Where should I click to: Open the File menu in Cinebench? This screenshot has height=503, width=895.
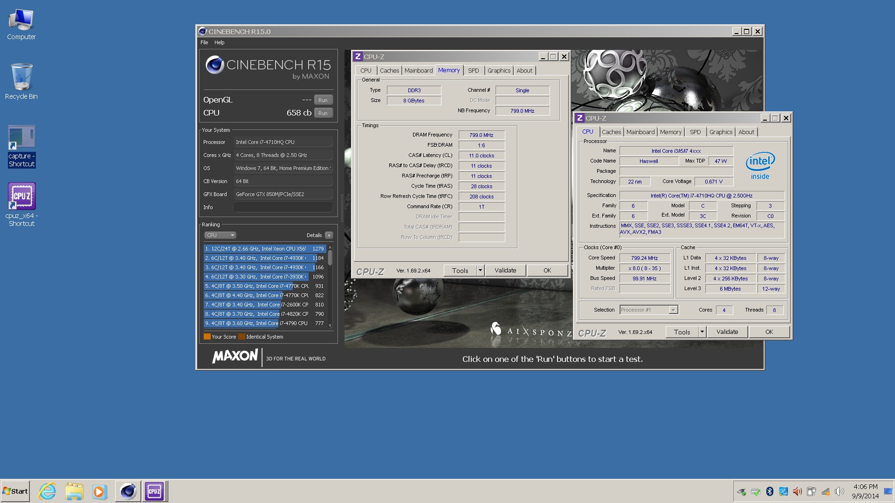(x=204, y=42)
